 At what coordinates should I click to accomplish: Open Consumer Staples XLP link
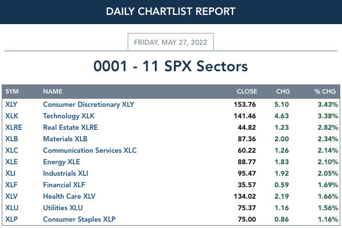click(x=79, y=219)
